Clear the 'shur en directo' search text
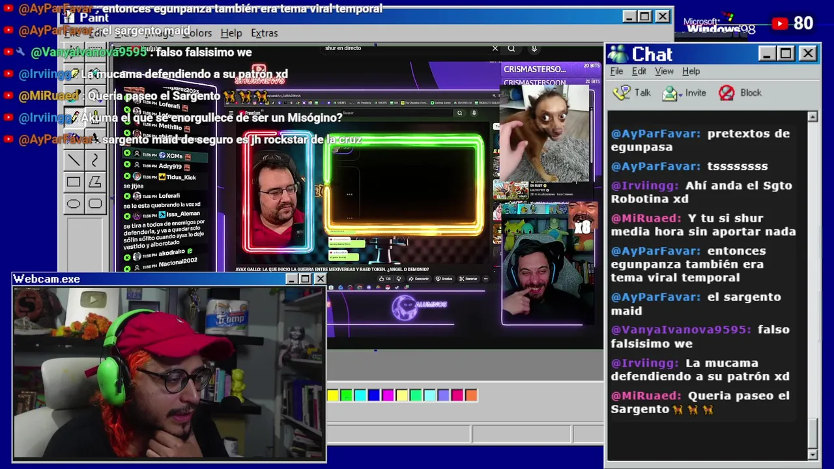The height and width of the screenshot is (469, 834). pyautogui.click(x=495, y=48)
